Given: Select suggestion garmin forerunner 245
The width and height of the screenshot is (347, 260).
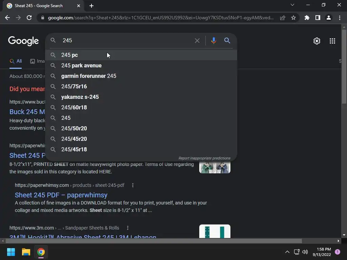Looking at the screenshot, I should (x=141, y=76).
